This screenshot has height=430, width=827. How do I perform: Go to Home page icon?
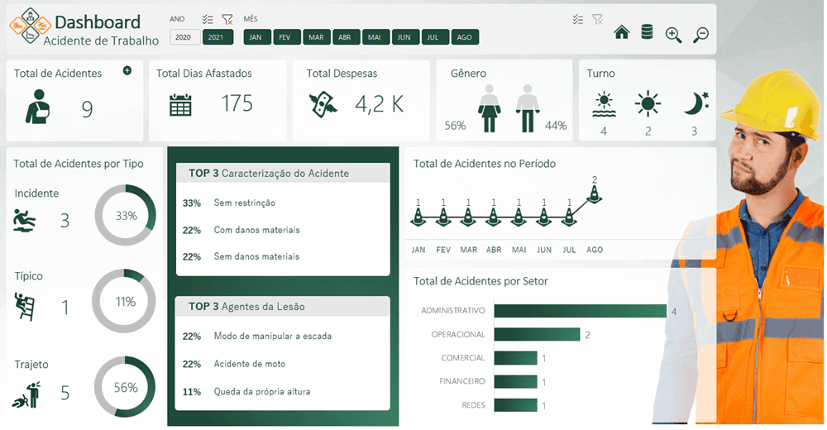coord(622,33)
